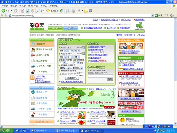Select 宿泊予約 in left sidebar
This screenshot has height=133, width=177.
pos(42,44)
